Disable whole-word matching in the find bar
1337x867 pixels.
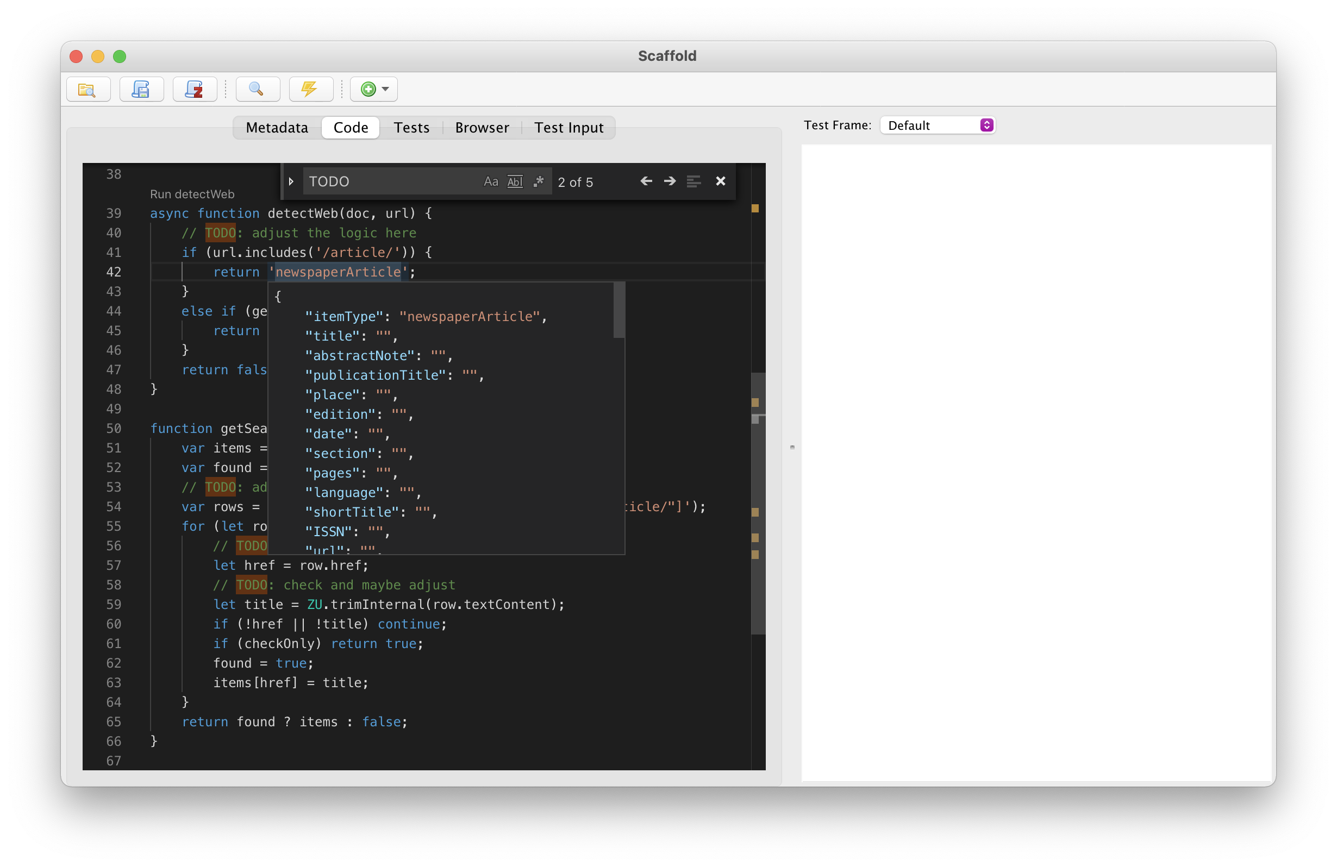(x=515, y=181)
